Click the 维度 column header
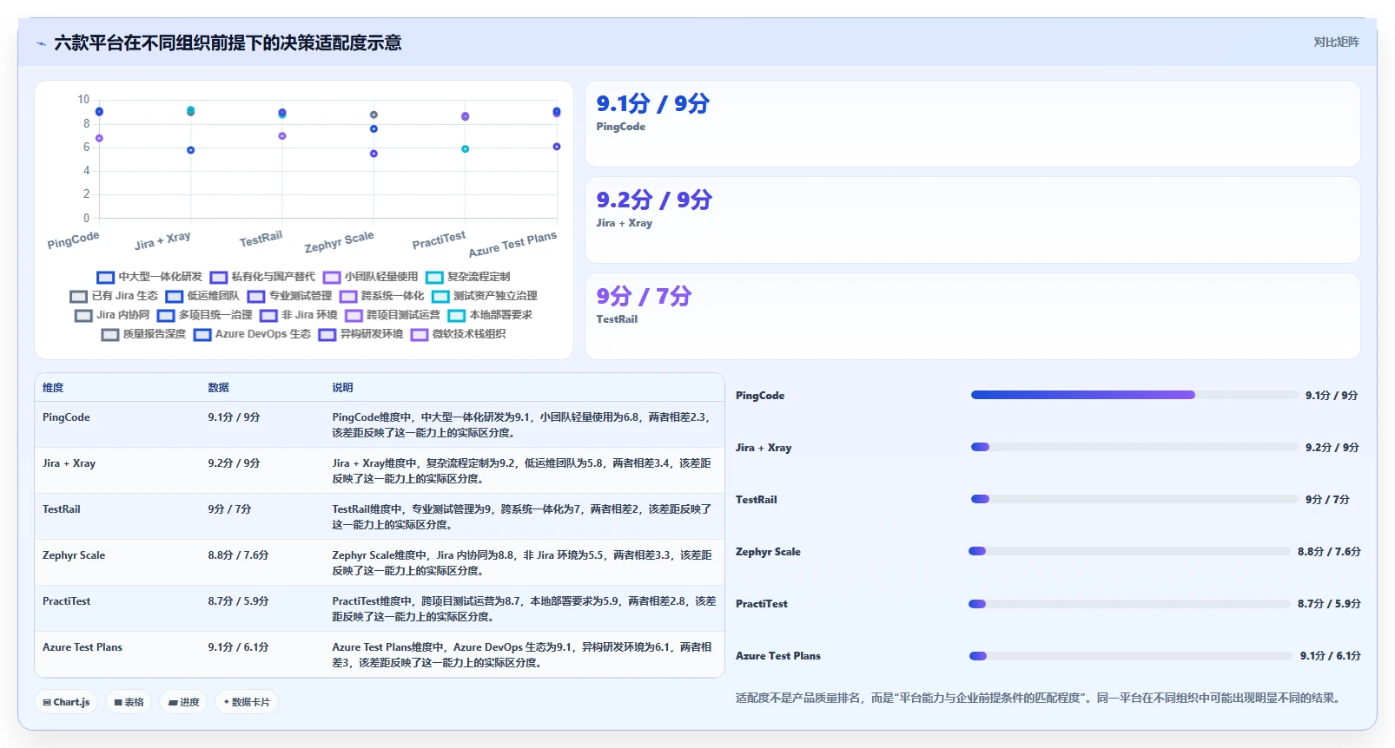This screenshot has width=1395, height=748. click(x=53, y=388)
